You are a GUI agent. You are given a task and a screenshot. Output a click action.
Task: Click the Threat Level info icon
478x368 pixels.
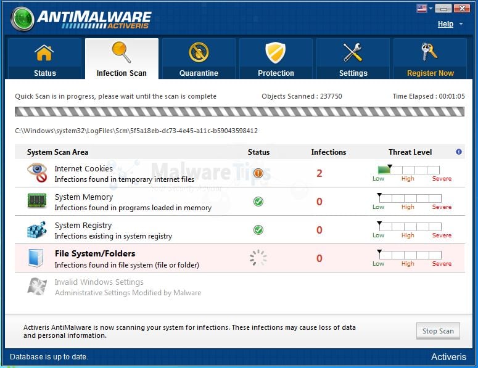point(458,152)
